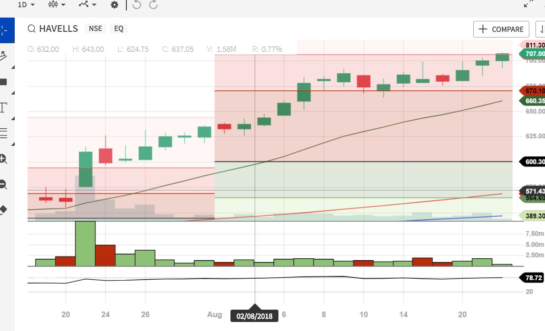Click the 02/08/2018 date marker
545x331 pixels.
click(x=254, y=316)
